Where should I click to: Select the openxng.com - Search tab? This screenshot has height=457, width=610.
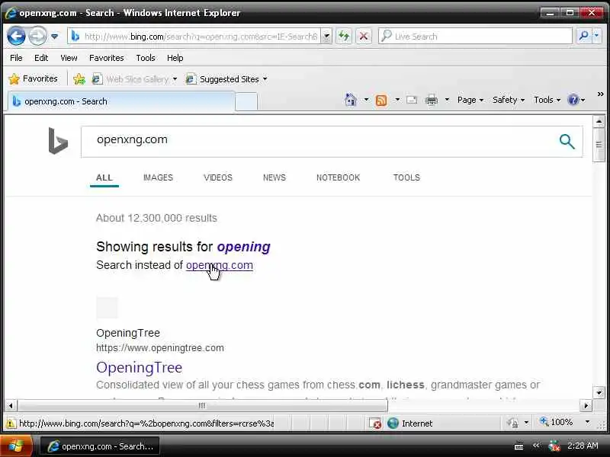tap(121, 101)
